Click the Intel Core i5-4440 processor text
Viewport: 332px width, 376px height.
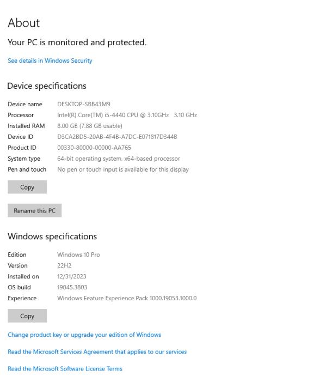[127, 115]
